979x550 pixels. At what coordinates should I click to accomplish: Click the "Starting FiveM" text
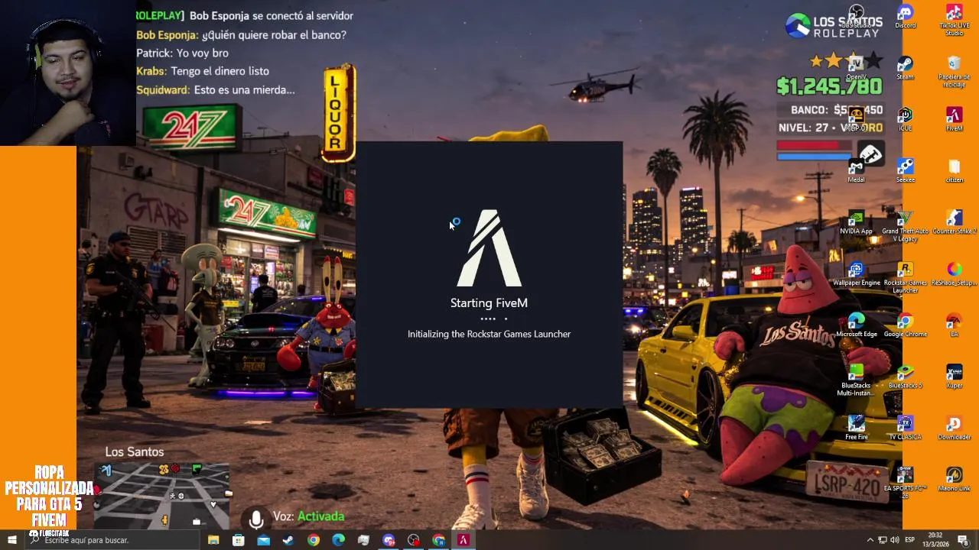pos(489,302)
